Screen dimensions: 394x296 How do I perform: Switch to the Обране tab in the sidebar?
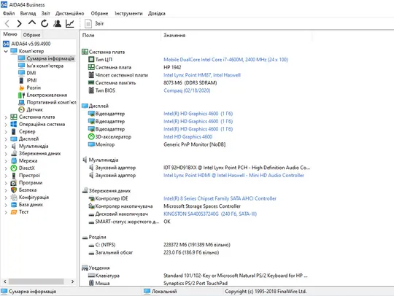(31, 35)
